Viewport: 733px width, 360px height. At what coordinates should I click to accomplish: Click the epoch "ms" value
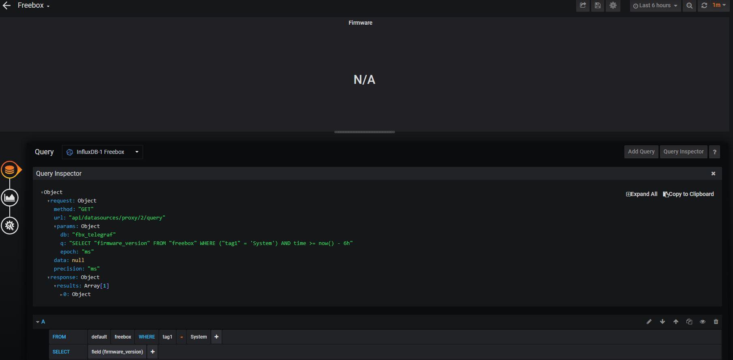click(88, 251)
